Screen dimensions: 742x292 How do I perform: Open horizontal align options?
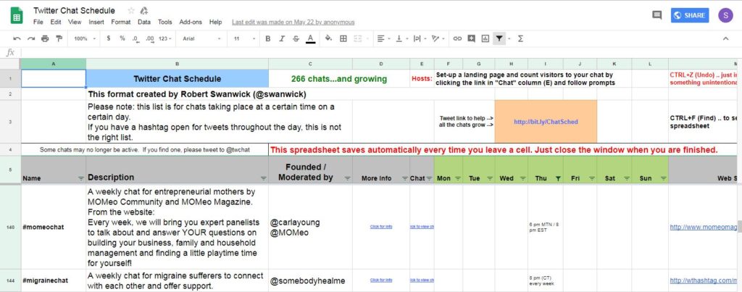click(383, 38)
